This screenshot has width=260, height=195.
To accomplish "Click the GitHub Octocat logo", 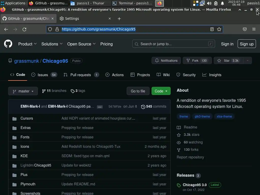I will [x=8, y=44].
